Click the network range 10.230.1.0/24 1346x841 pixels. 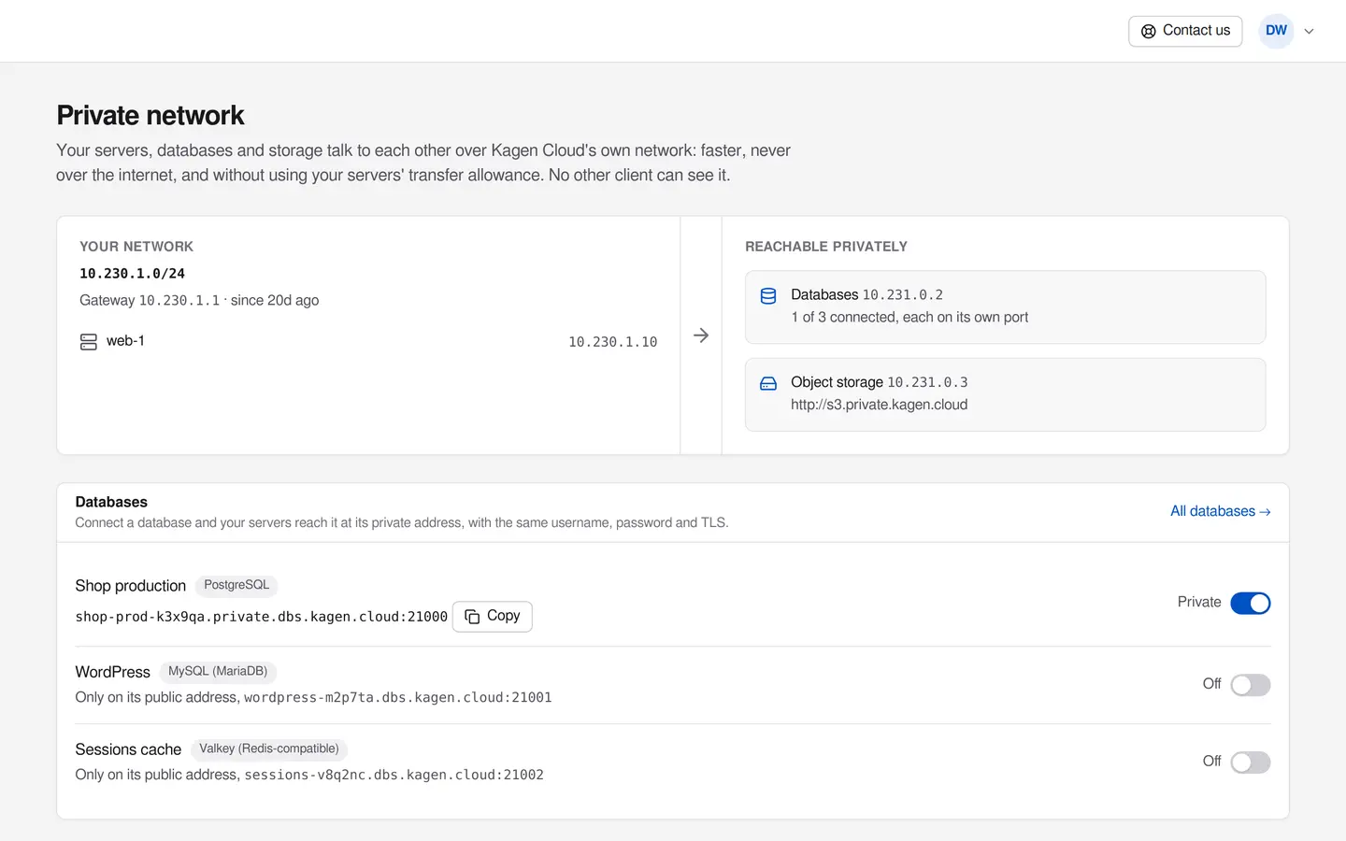pos(132,274)
